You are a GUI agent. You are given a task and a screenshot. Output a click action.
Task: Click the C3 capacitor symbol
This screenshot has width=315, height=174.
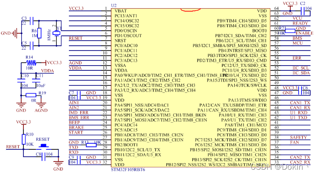[32, 21]
